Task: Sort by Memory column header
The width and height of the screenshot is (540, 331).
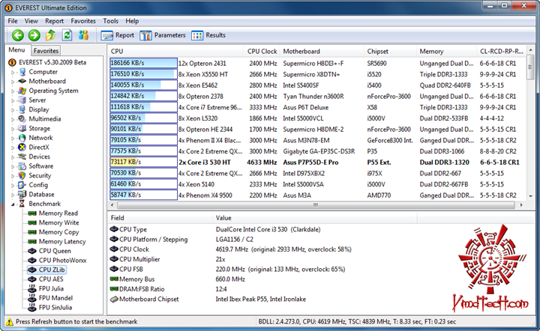Action: click(446, 51)
